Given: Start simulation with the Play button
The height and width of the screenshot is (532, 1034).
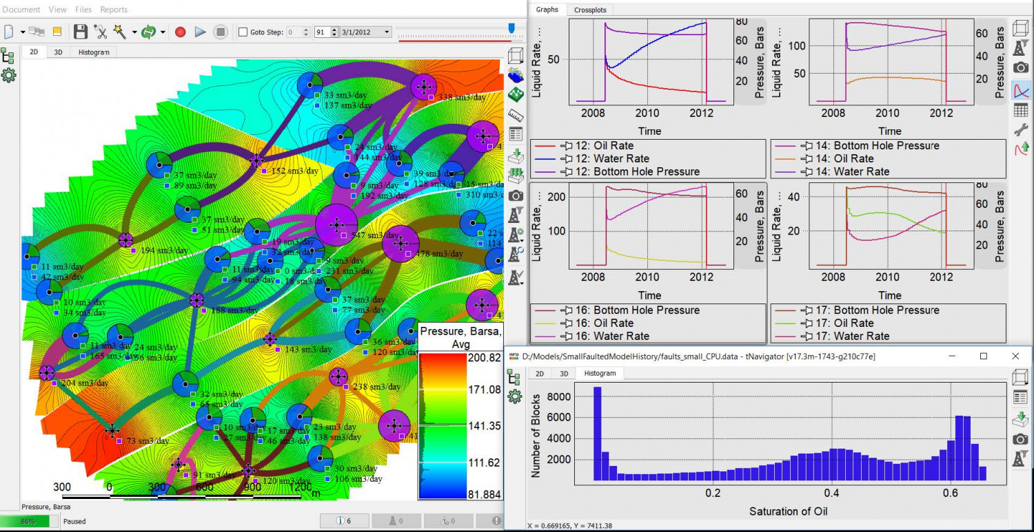Looking at the screenshot, I should pos(200,32).
